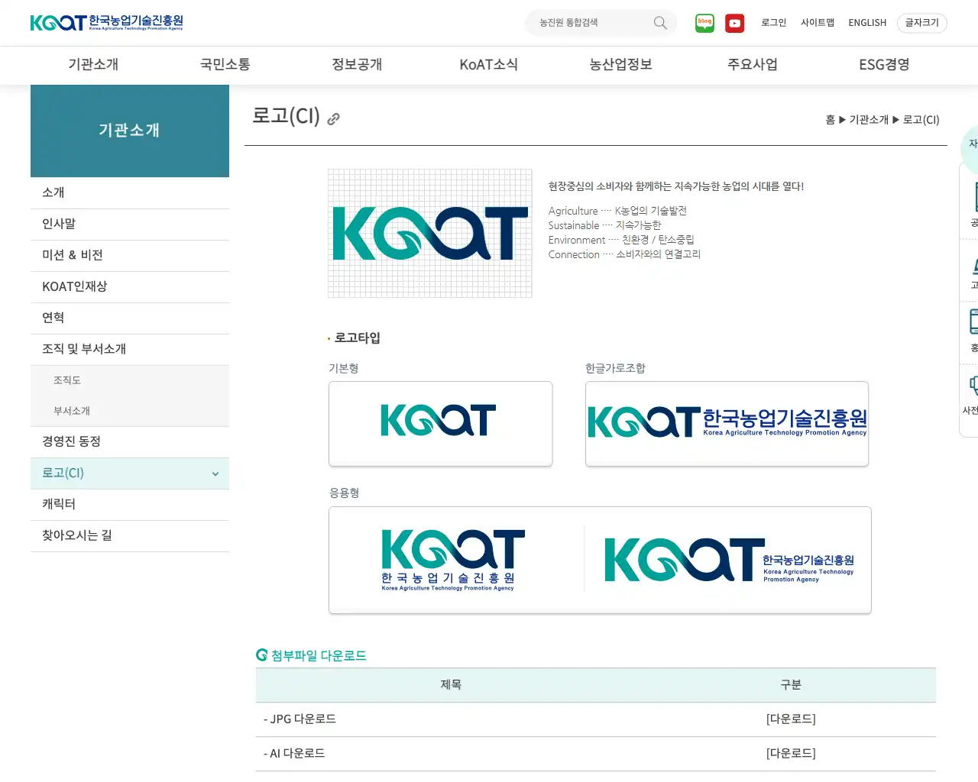Open the 정보공개 main menu

pos(357,65)
